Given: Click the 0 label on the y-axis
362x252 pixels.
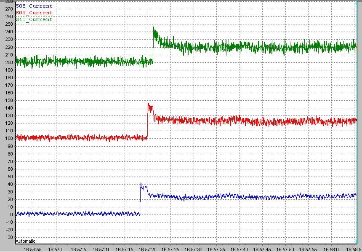Looking at the screenshot, I should point(11,214).
